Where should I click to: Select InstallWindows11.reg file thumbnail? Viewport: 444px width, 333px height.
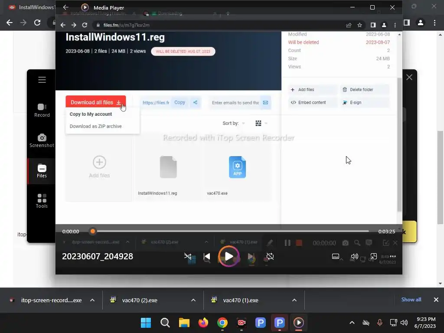point(168,167)
